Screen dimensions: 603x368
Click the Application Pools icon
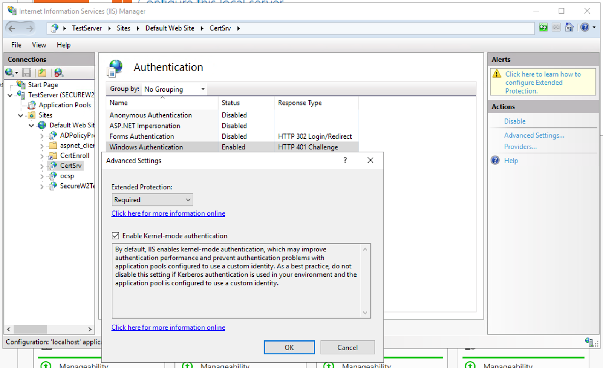click(32, 105)
